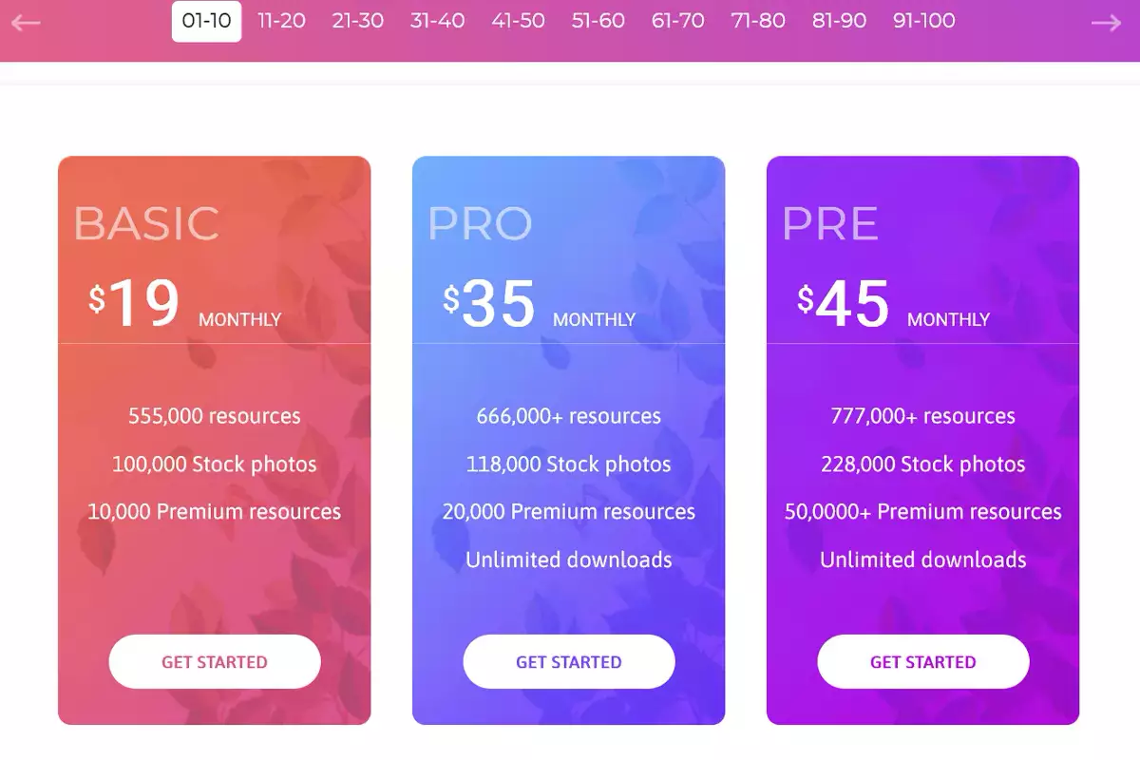Click the PRO plan title
Screen dimensions: 1140x760
pos(480,223)
